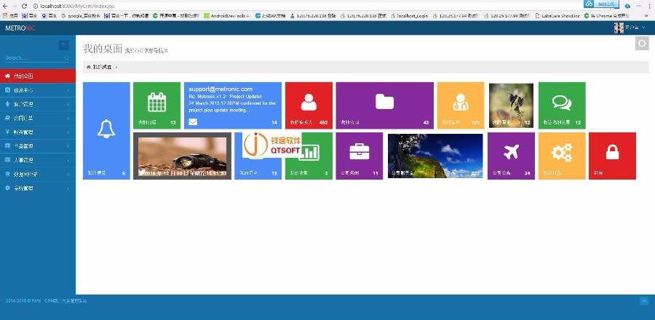This screenshot has width=655, height=320.
Task: Open the red padlock tile
Action: coord(612,156)
